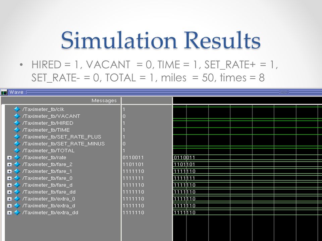Click the diamond icon for /Taximeter_tb/fare_2
This screenshot has height=241, width=322.
pos(17,164)
